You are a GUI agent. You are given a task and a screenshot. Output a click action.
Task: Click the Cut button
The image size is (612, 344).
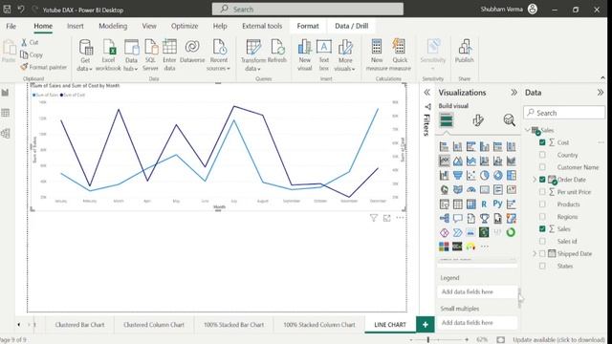tap(30, 42)
